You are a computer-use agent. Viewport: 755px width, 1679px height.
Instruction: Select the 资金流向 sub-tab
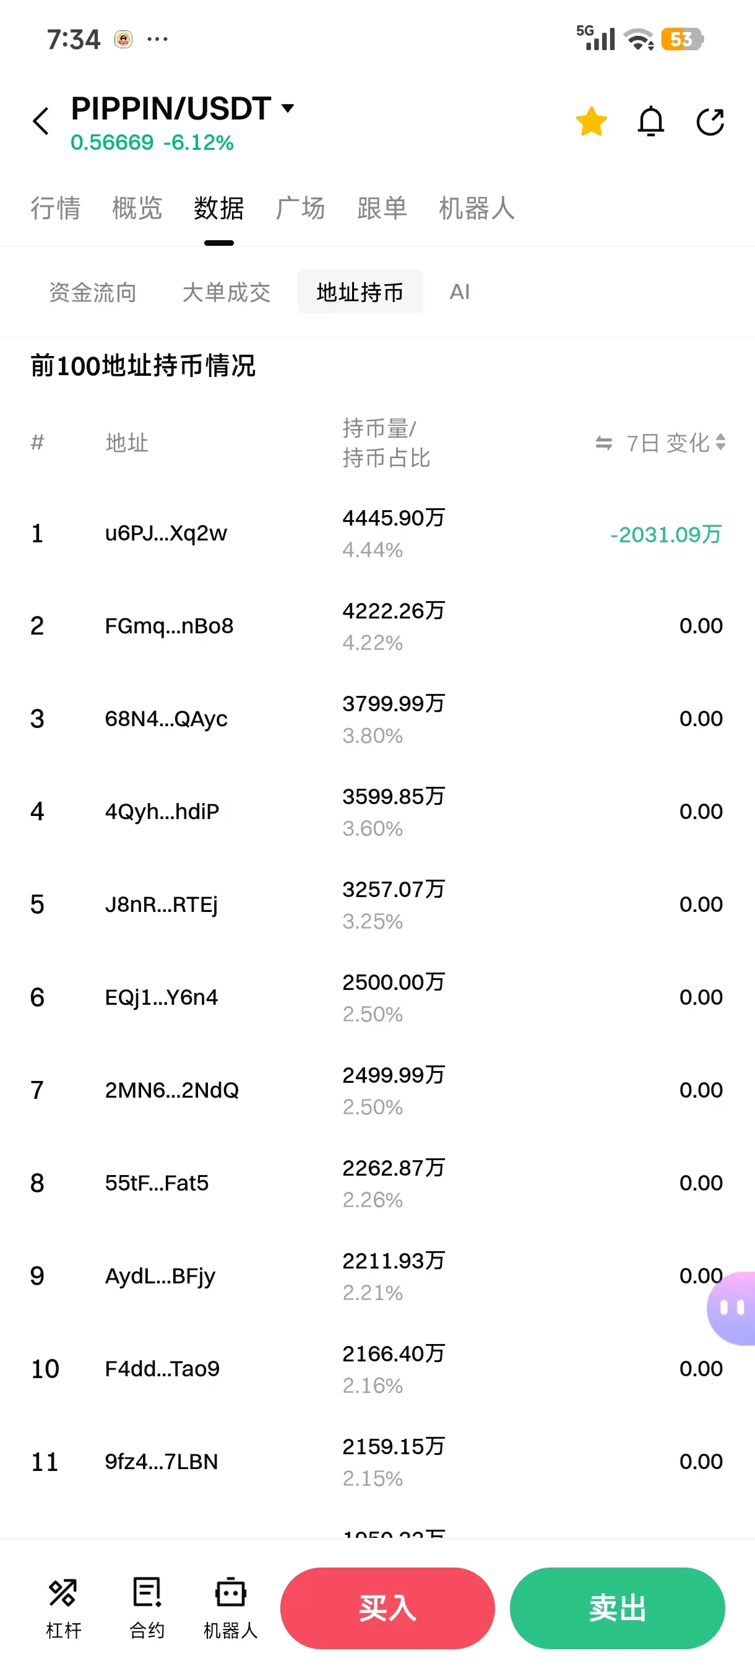coord(92,292)
